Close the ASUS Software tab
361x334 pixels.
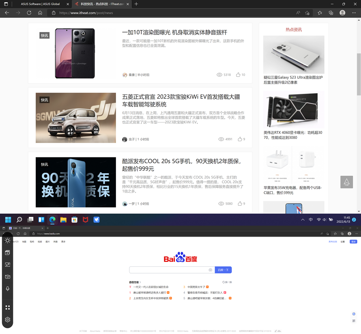pyautogui.click(x=68, y=4)
